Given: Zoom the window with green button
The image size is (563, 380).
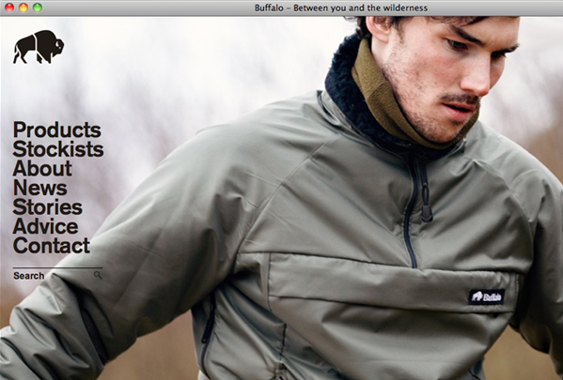Looking at the screenshot, I should click(38, 8).
